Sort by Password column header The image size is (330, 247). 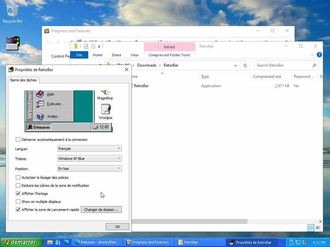(x=305, y=77)
